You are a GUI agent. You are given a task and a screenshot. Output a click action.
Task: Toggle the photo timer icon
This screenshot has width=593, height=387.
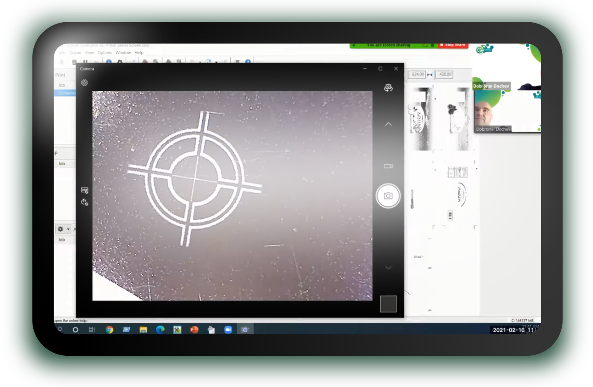pos(84,202)
